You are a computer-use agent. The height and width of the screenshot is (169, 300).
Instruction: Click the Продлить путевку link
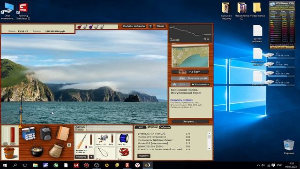tap(181, 100)
